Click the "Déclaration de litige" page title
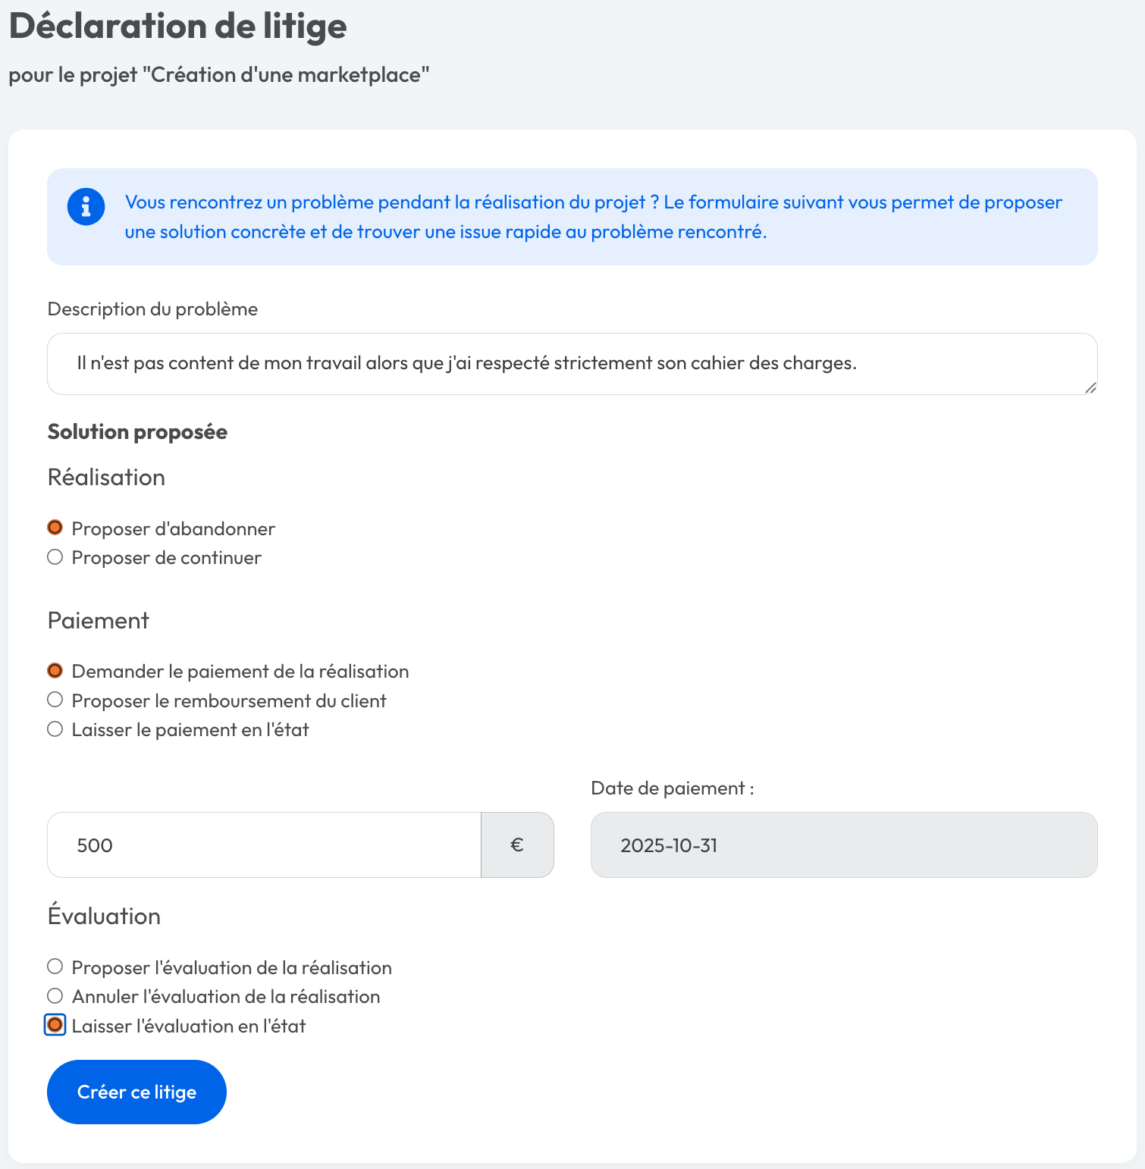The width and height of the screenshot is (1145, 1169). click(178, 26)
